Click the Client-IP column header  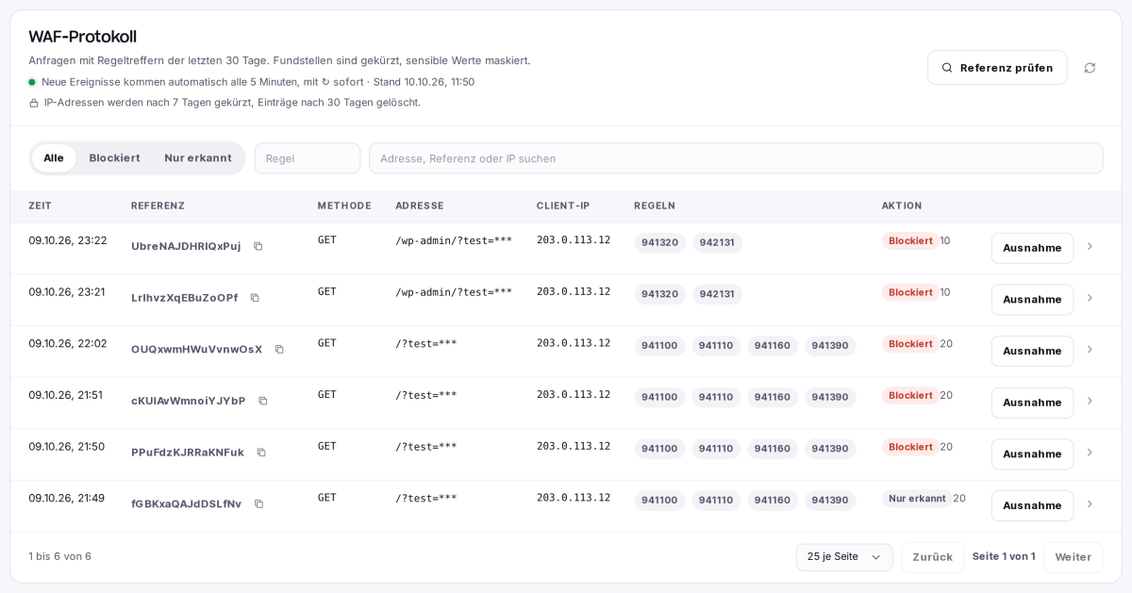pyautogui.click(x=563, y=206)
